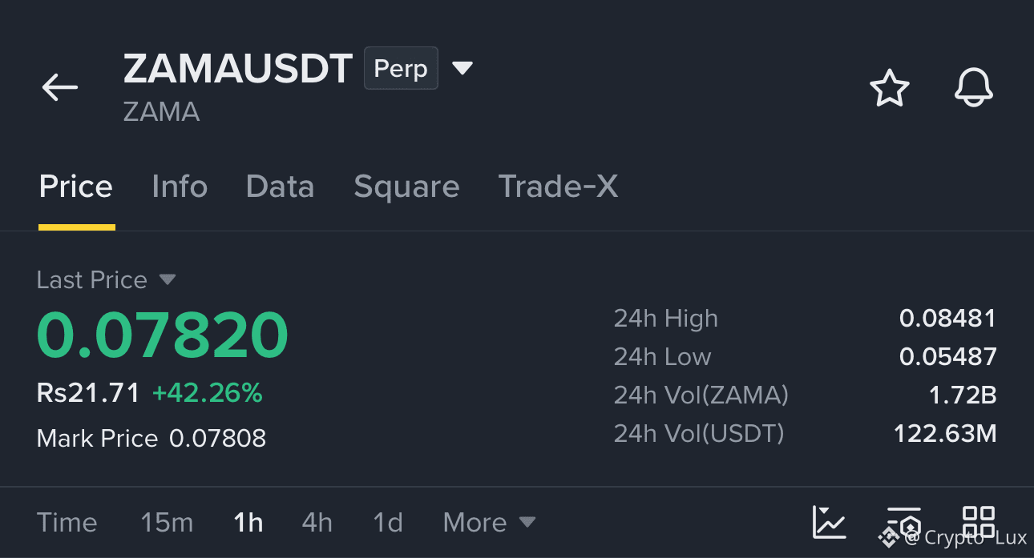The height and width of the screenshot is (558, 1034).
Task: Switch chart to Time view
Action: click(67, 523)
